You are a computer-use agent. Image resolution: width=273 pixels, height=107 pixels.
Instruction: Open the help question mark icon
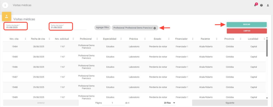click(x=262, y=5)
